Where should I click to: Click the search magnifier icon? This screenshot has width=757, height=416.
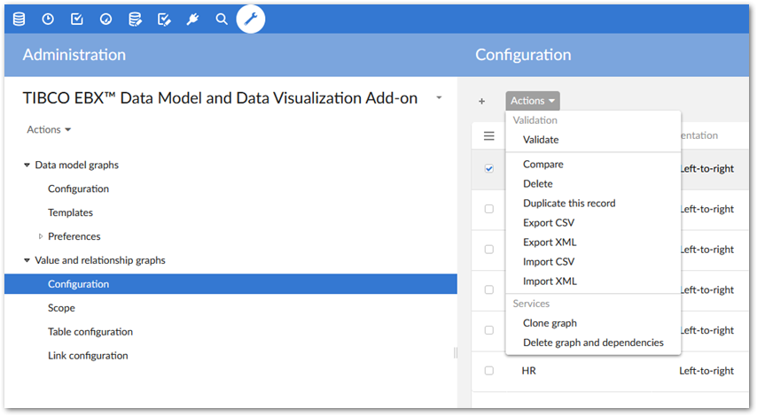click(222, 19)
